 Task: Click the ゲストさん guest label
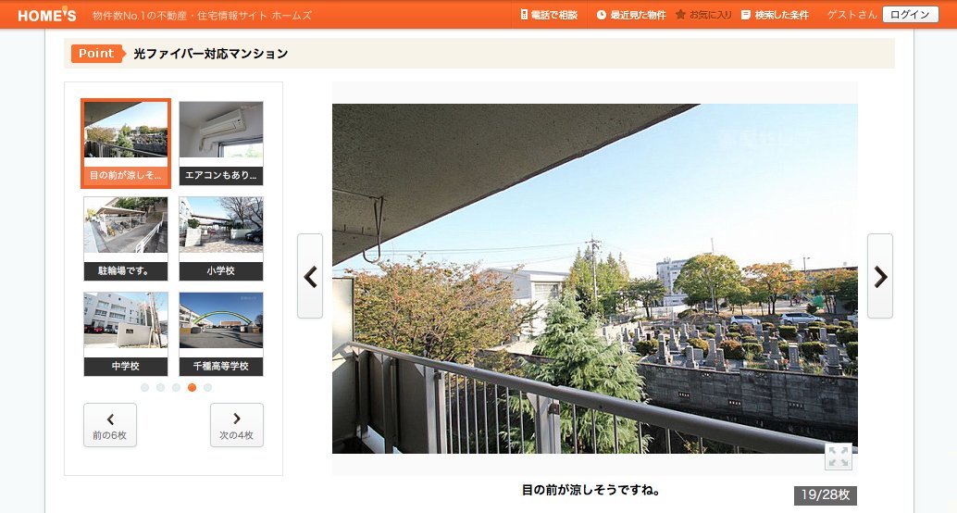click(852, 15)
